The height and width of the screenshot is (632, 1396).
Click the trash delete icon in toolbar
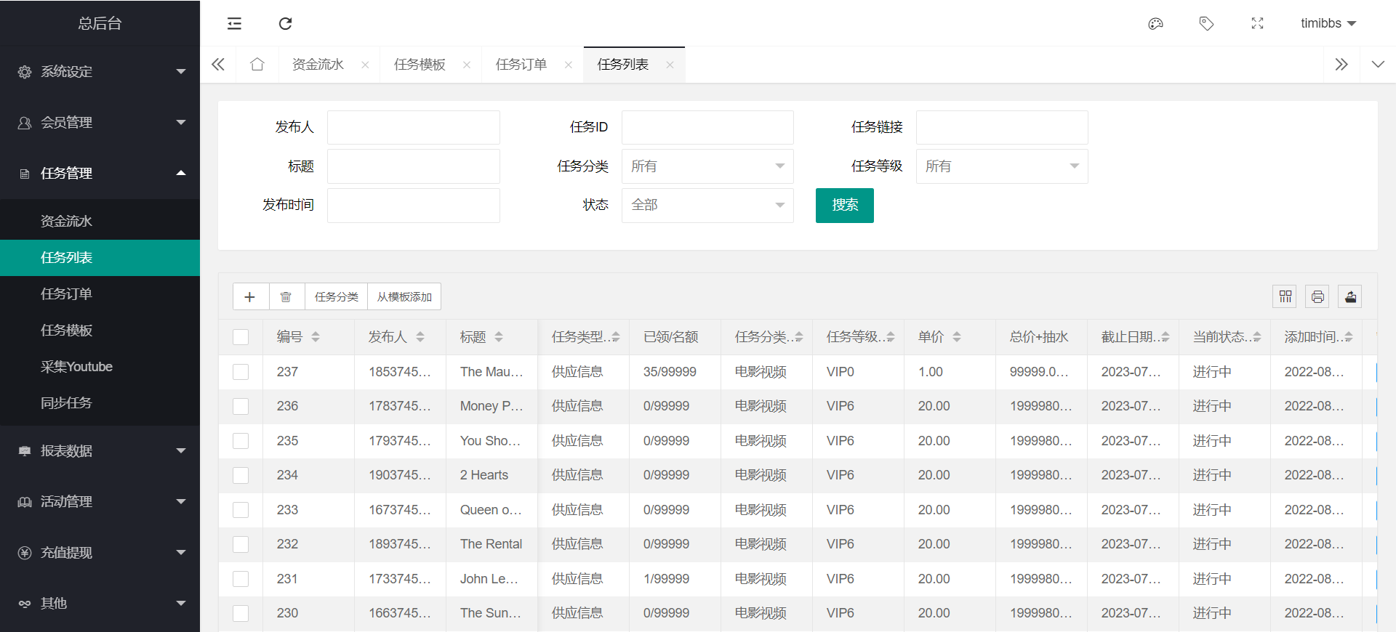[286, 296]
